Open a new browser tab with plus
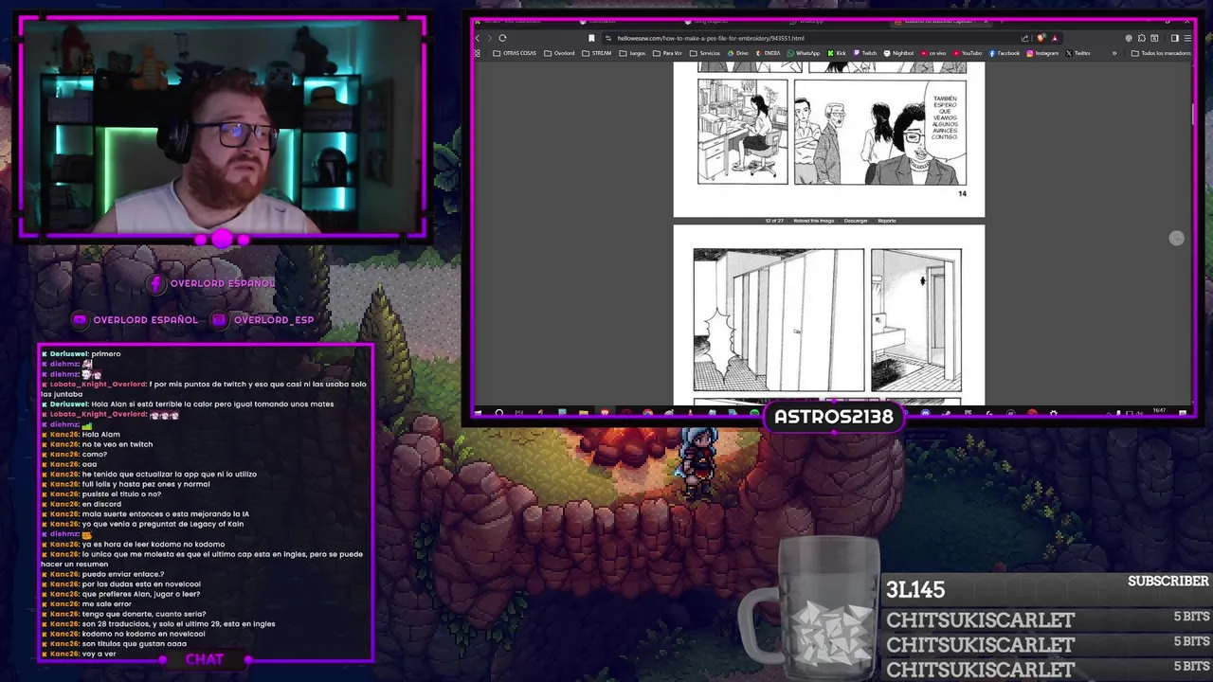Screen dimensions: 1213x682 [1002, 21]
